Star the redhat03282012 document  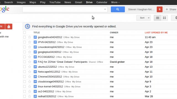pos(30,96)
